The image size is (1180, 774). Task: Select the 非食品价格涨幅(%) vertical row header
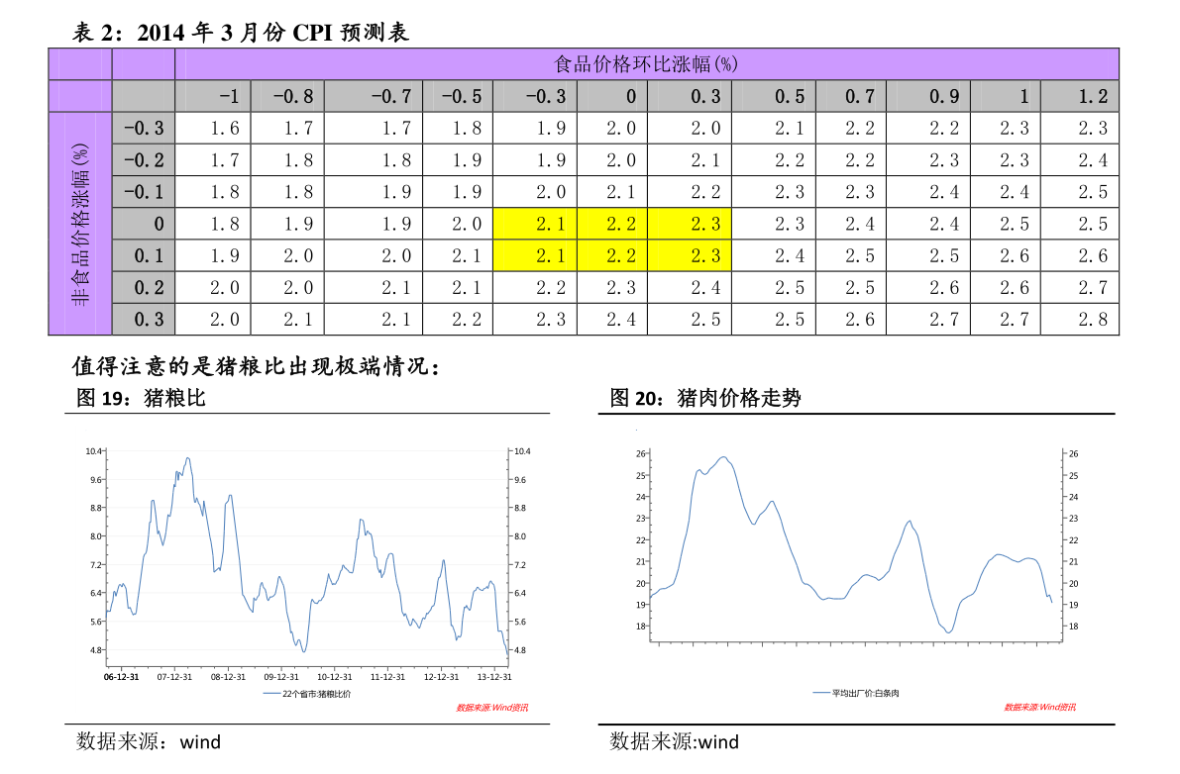pyautogui.click(x=80, y=223)
